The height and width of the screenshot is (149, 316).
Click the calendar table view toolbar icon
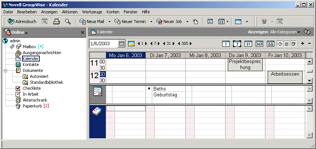point(239,21)
